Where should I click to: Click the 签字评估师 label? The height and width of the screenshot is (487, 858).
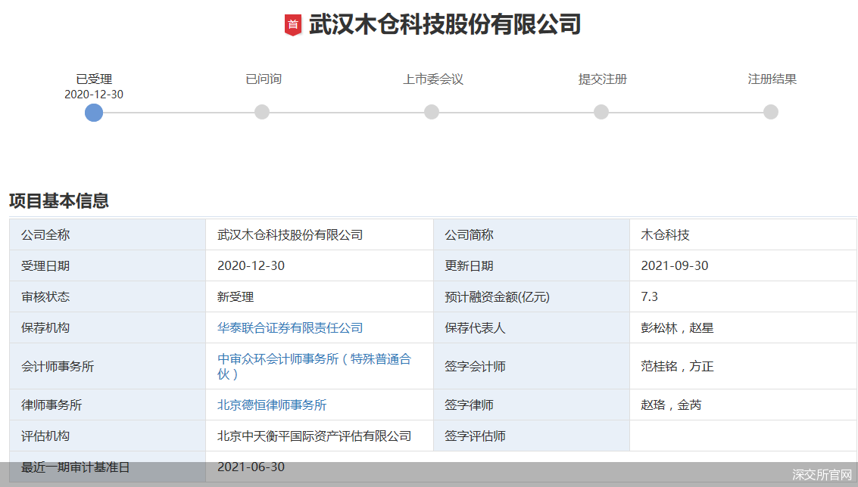click(x=475, y=436)
